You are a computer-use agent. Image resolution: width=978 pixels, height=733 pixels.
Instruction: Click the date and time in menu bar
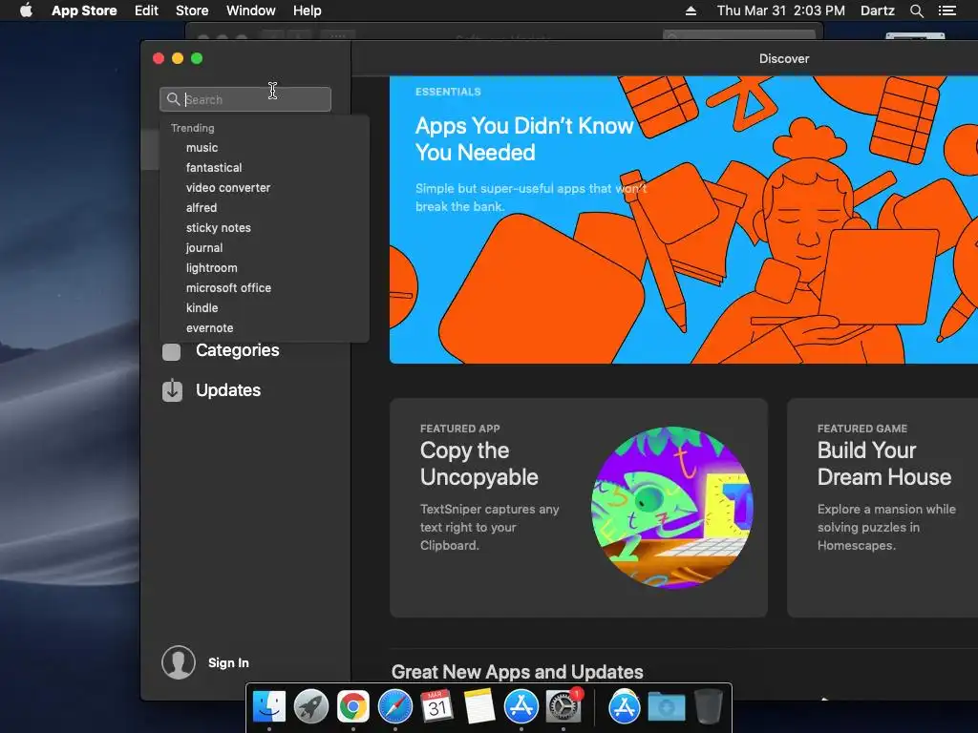point(781,10)
